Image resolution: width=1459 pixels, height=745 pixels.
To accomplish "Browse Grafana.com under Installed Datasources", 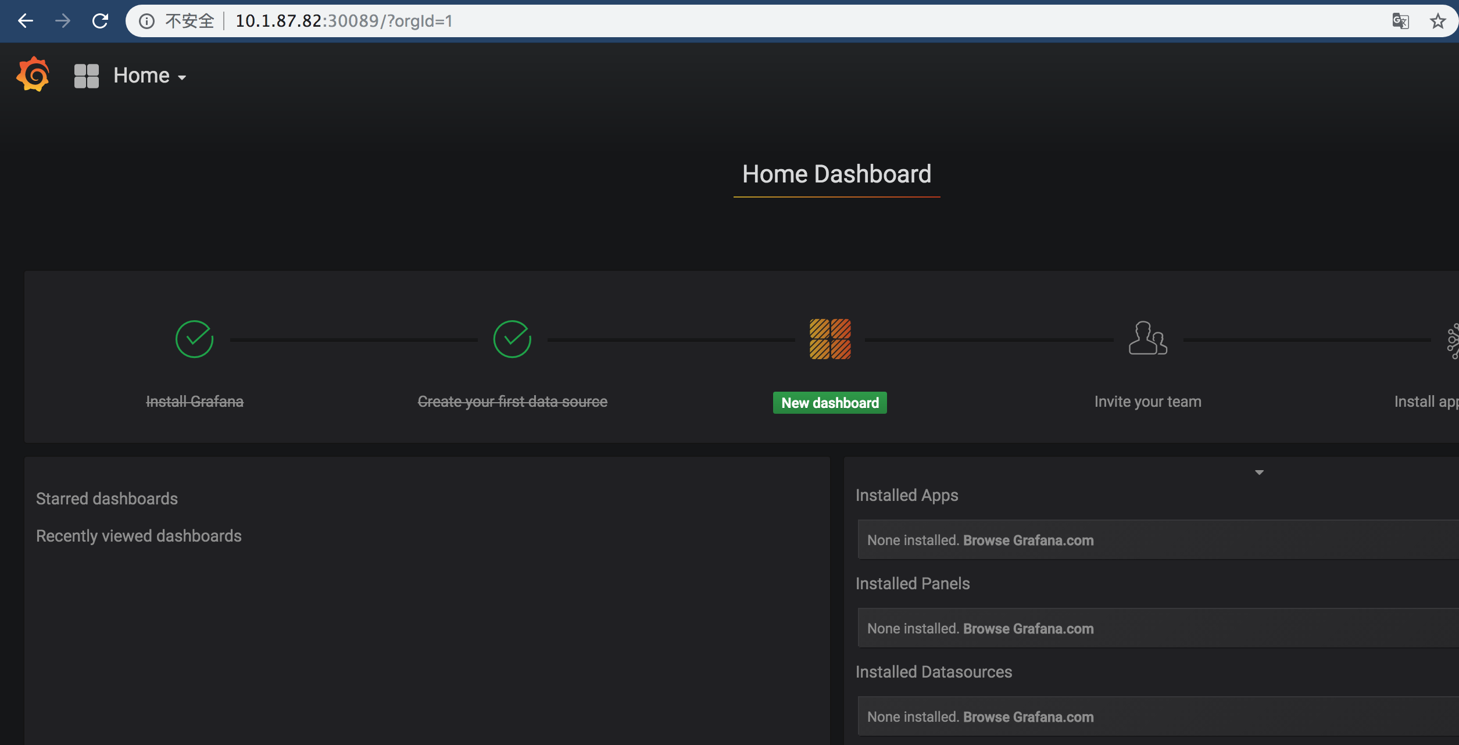I will pos(1028,717).
